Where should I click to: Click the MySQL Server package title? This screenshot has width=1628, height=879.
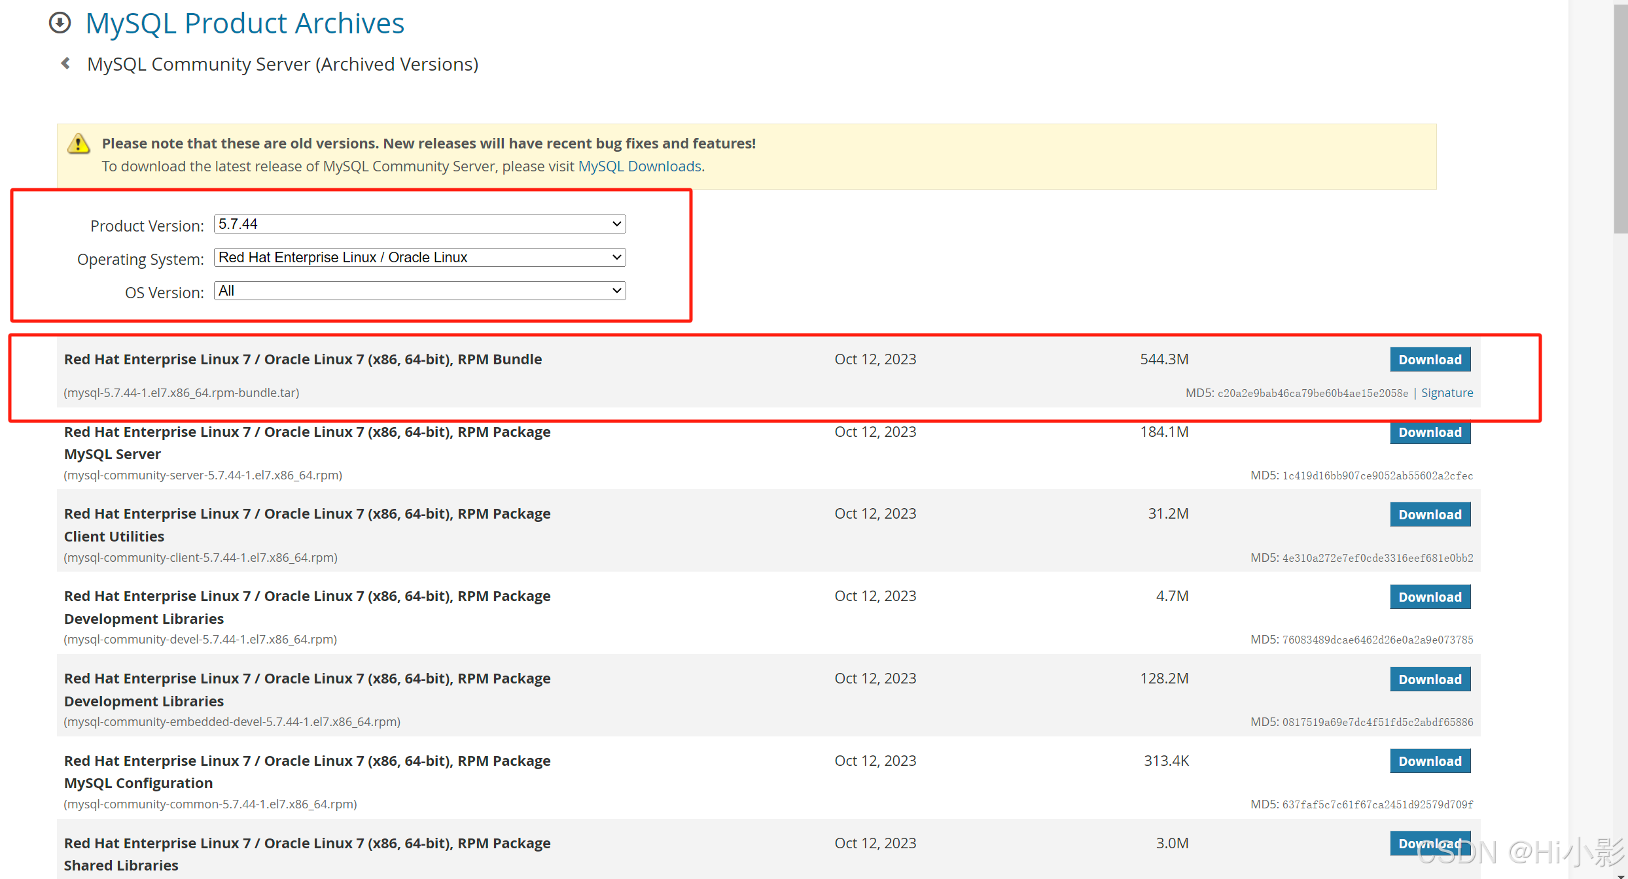point(308,443)
